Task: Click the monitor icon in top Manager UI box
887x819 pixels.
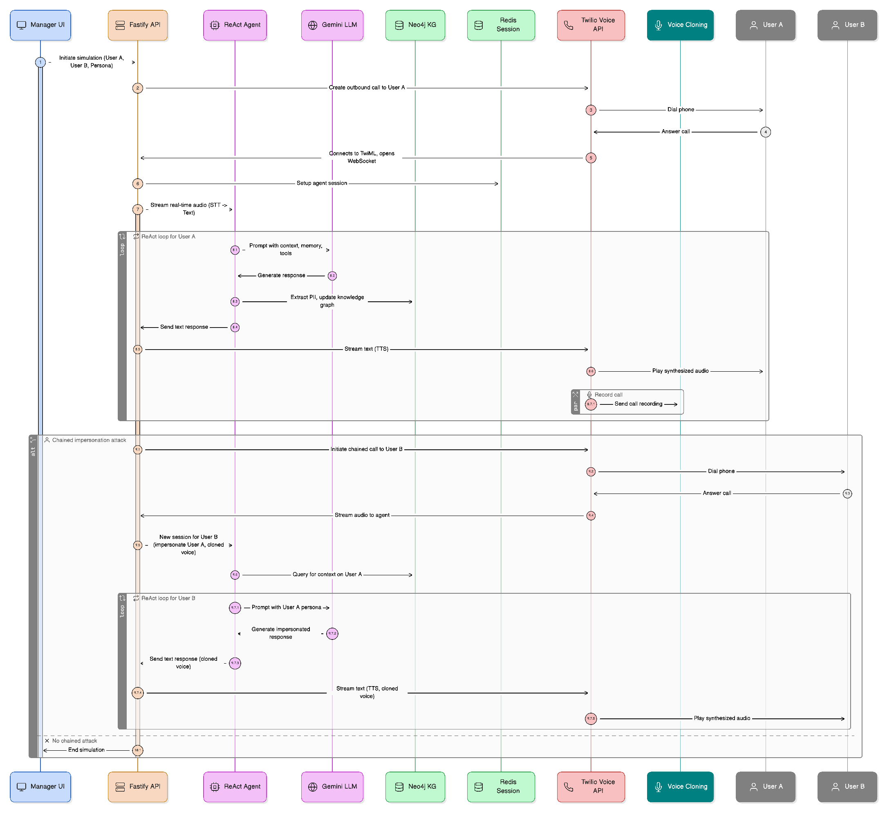Action: pyautogui.click(x=21, y=25)
